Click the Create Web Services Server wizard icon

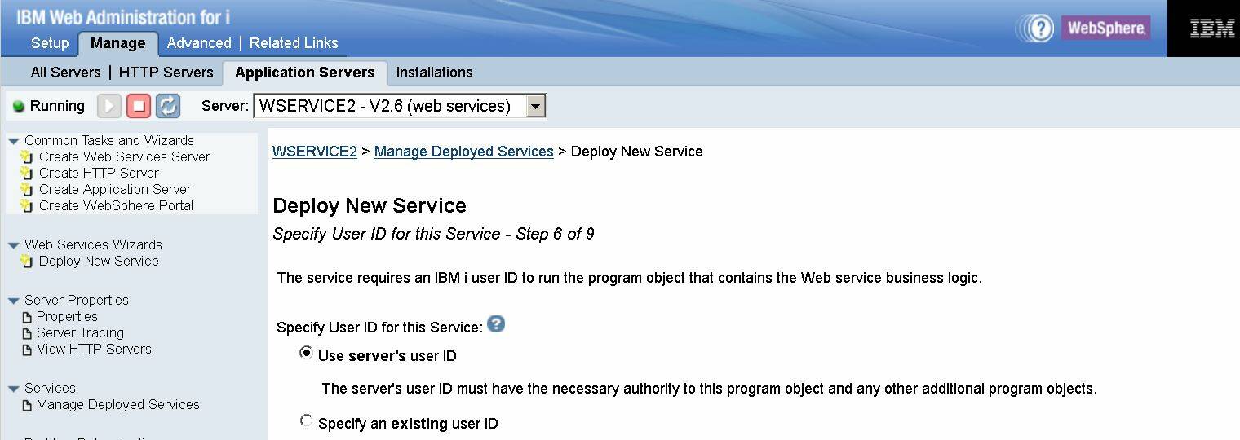27,157
